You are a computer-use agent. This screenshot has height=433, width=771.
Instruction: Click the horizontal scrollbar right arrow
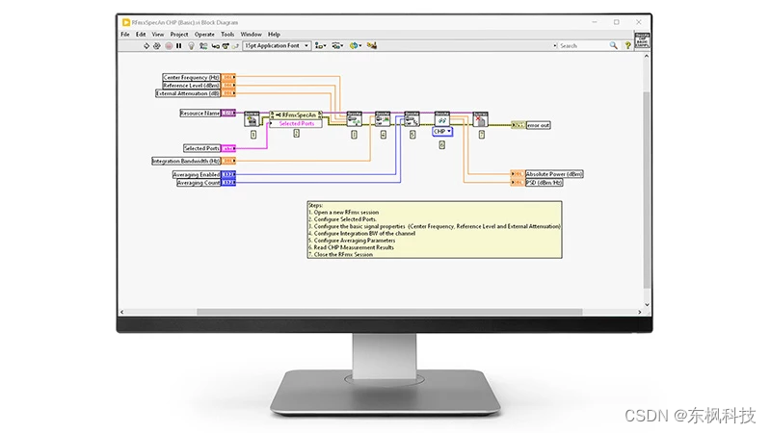[640, 312]
